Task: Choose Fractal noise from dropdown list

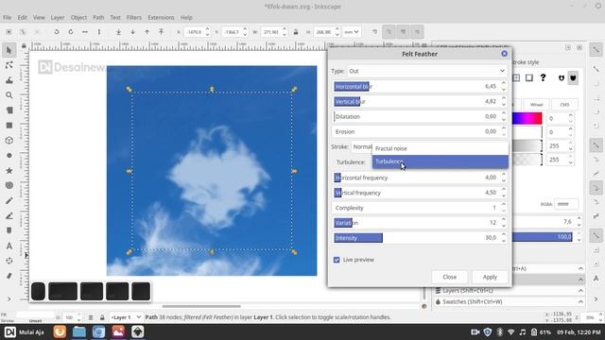Action: click(441, 148)
